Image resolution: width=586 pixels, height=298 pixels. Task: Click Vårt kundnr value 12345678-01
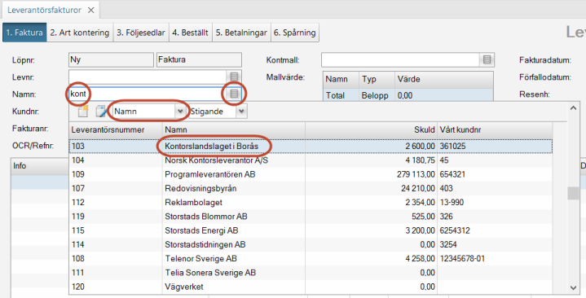point(462,258)
